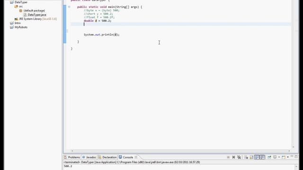
Task: Select the src folder
Action: coord(21,6)
